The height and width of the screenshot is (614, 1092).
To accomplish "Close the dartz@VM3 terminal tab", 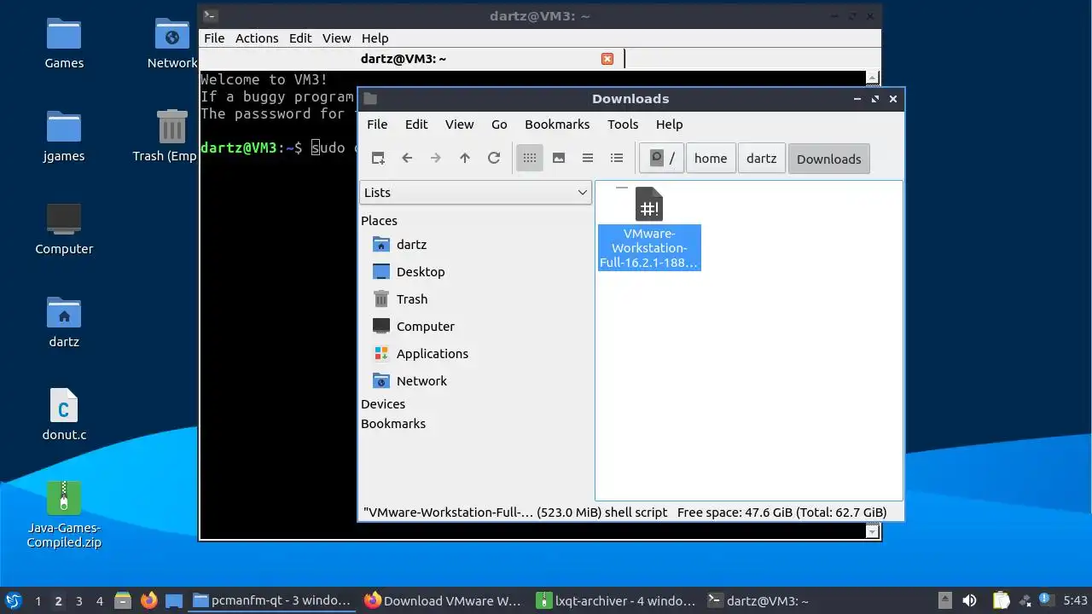I will click(x=607, y=58).
